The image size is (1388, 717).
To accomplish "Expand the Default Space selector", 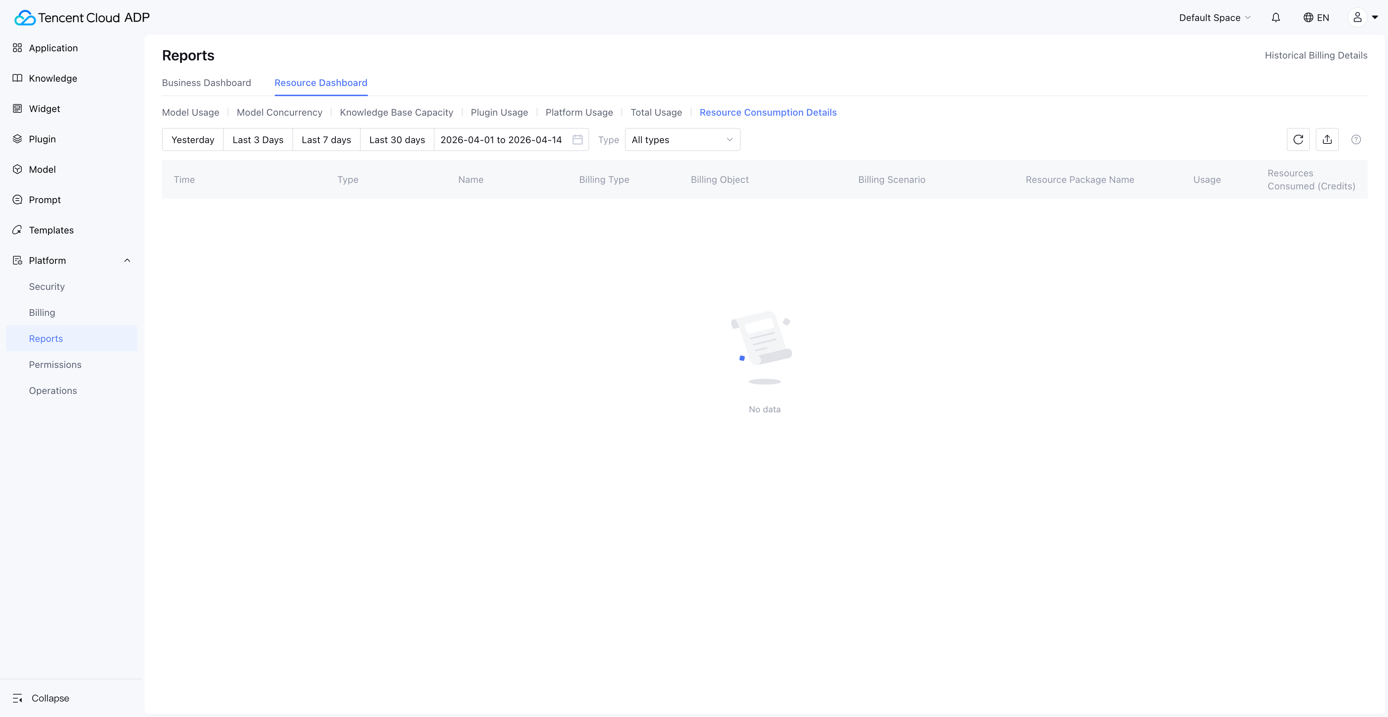I will coord(1214,18).
